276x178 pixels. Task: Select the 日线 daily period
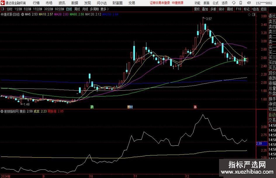(x=69, y=9)
